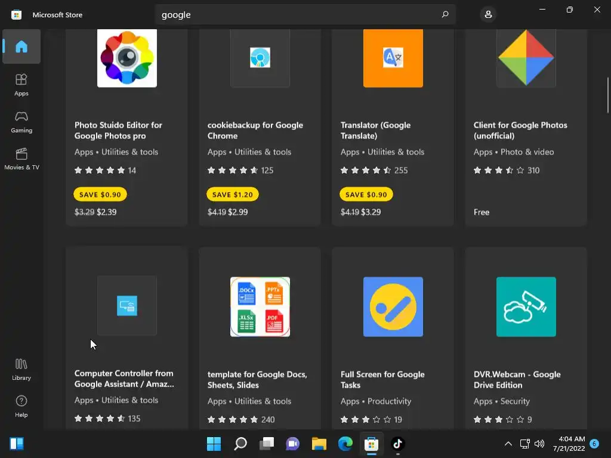Open File Explorer from the taskbar

(x=319, y=444)
